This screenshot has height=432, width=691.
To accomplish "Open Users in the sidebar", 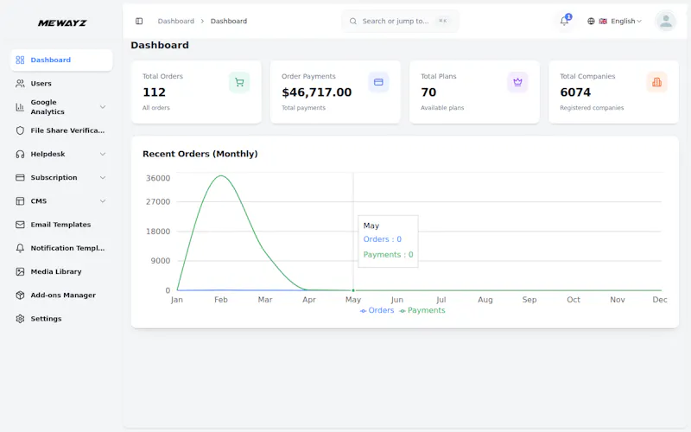I will click(x=61, y=83).
